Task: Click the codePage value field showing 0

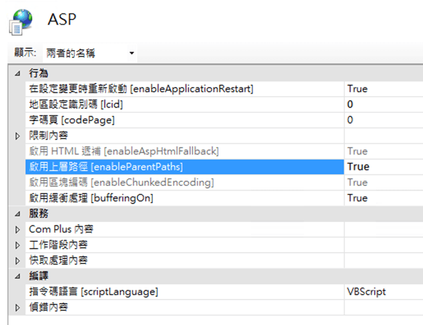Action: click(x=350, y=120)
